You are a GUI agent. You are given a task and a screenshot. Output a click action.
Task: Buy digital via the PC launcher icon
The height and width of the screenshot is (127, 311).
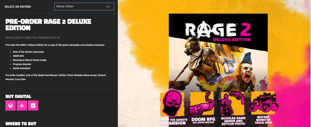[x=33, y=106]
